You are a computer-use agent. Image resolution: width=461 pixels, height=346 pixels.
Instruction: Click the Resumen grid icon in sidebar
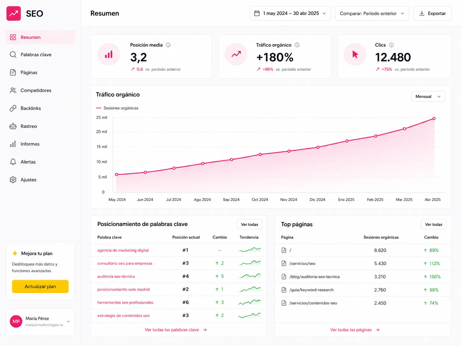pos(13,37)
